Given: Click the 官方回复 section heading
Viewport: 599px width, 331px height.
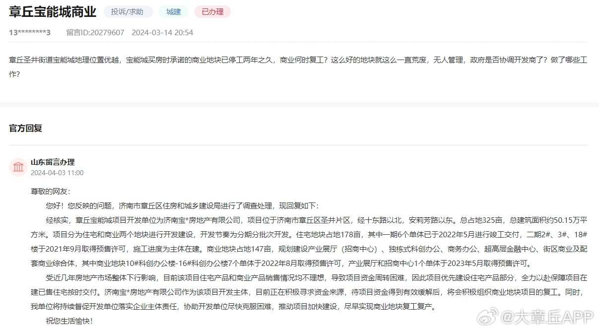Looking at the screenshot, I should [x=26, y=128].
